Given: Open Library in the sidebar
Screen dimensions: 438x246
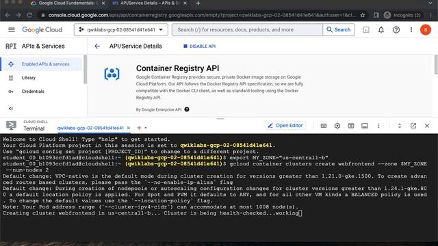Looking at the screenshot, I should tap(29, 78).
